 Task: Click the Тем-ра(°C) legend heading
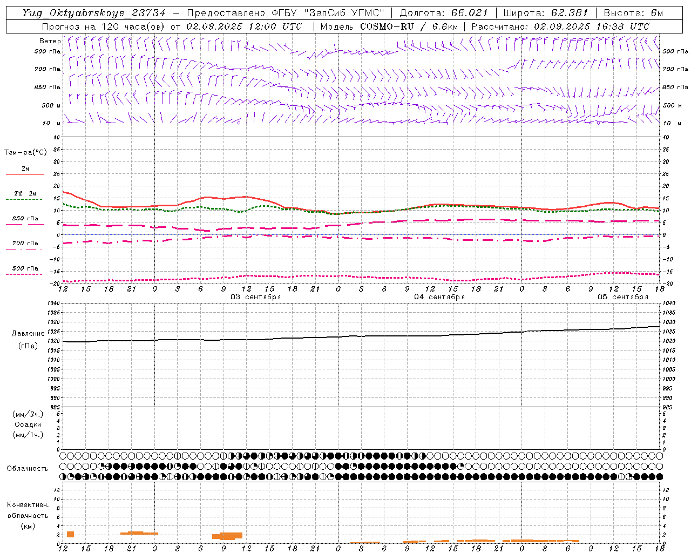(x=25, y=153)
